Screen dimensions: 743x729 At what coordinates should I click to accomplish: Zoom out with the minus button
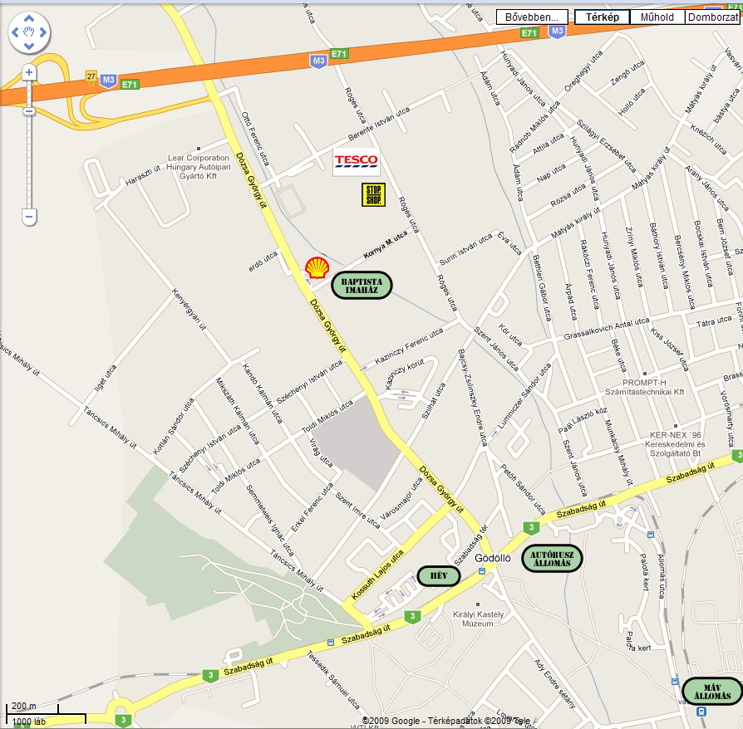29,217
